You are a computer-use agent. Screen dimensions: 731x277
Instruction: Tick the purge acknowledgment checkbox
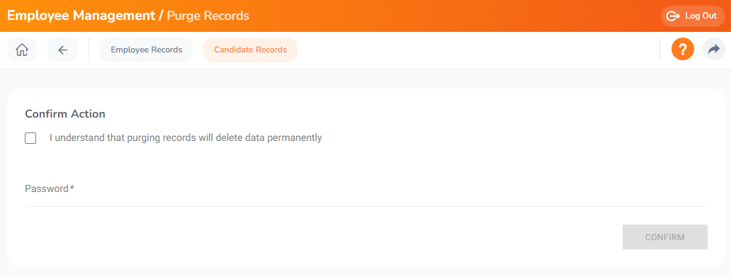pyautogui.click(x=30, y=138)
